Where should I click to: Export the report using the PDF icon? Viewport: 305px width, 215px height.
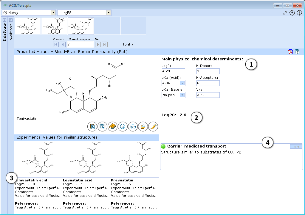(x=290, y=52)
